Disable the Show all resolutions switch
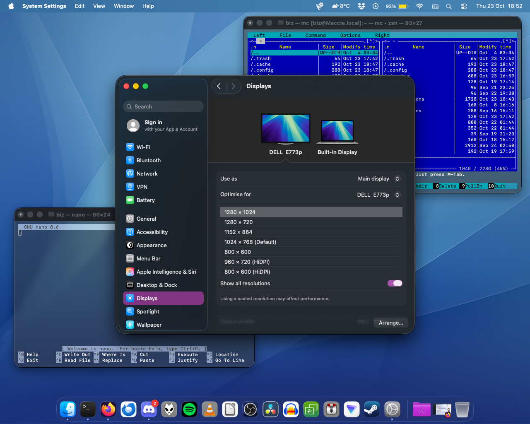Image resolution: width=530 pixels, height=424 pixels. tap(395, 283)
